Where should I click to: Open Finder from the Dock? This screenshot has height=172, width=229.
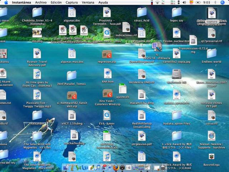click(x=66, y=168)
